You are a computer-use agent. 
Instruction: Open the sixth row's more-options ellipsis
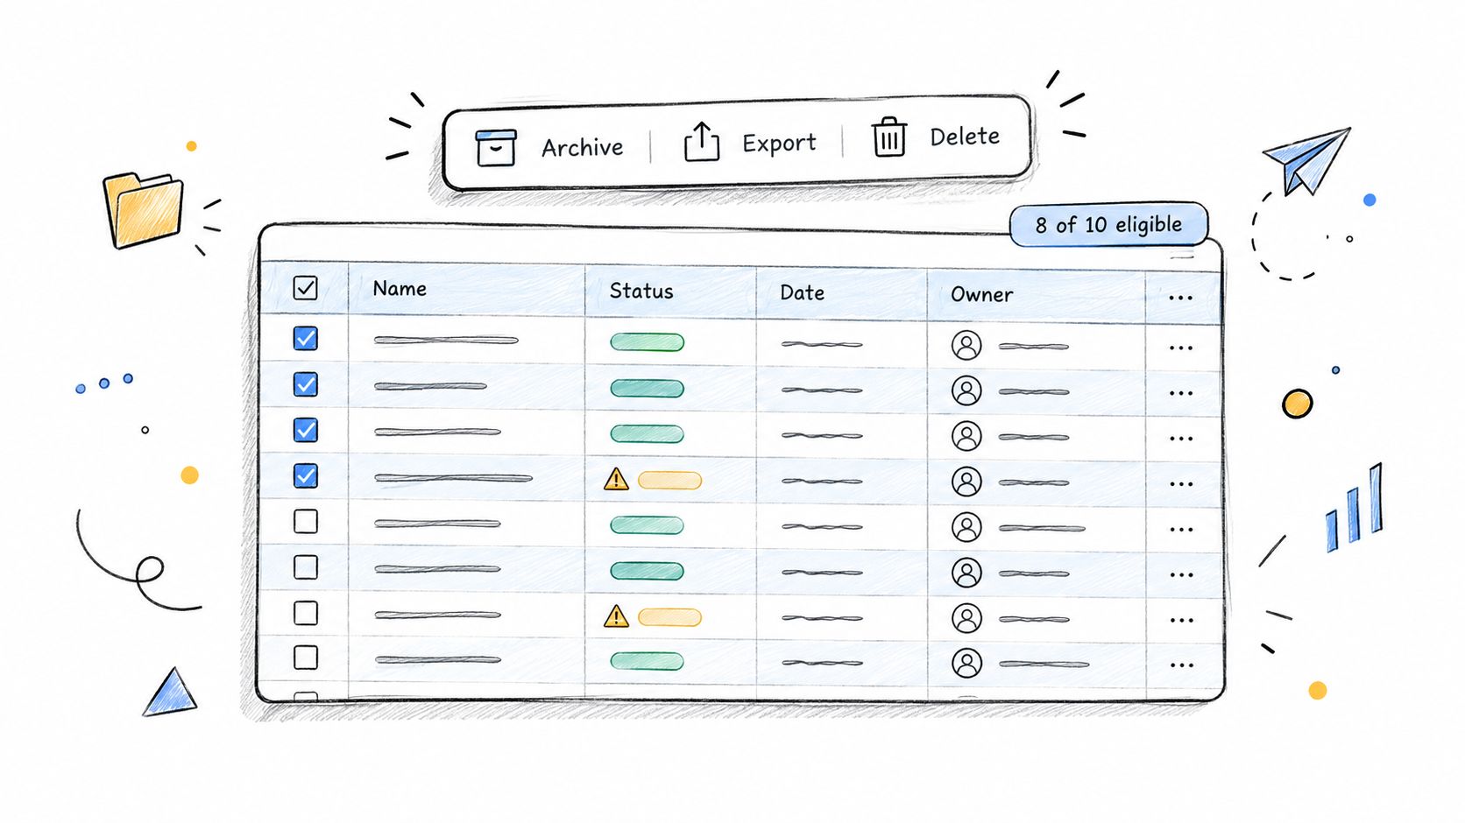(x=1180, y=575)
